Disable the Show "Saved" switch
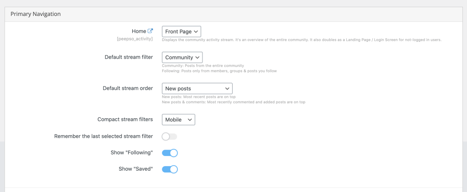The image size is (467, 192). click(170, 169)
